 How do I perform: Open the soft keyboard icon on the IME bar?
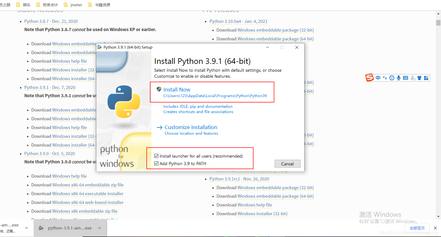pos(405,78)
